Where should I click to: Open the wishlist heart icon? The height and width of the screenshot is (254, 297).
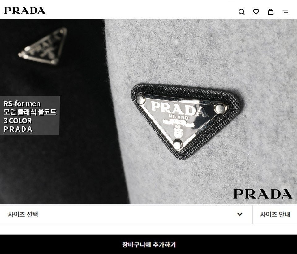256,12
